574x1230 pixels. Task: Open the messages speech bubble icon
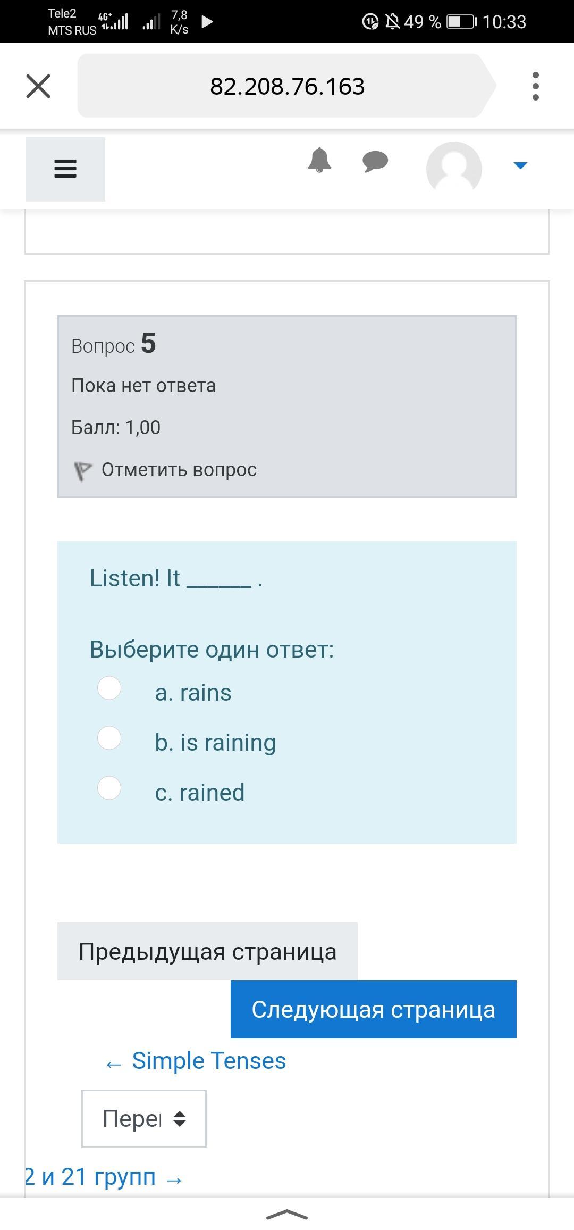pos(375,161)
